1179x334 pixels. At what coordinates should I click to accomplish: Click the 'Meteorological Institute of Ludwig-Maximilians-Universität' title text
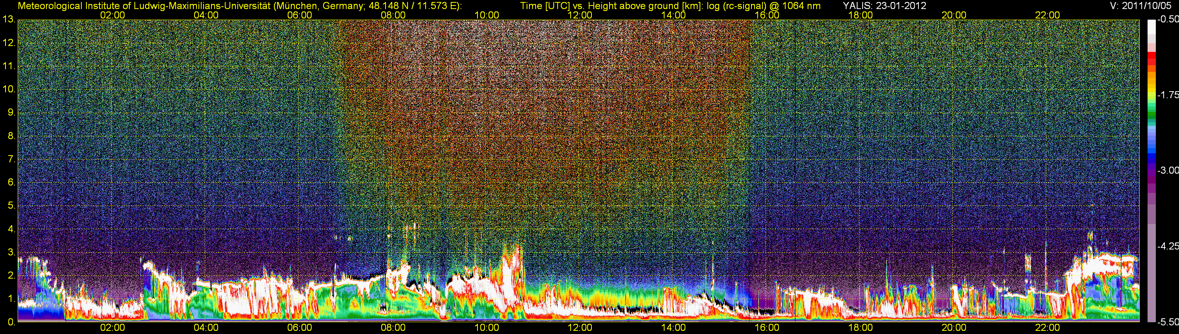pyautogui.click(x=144, y=6)
